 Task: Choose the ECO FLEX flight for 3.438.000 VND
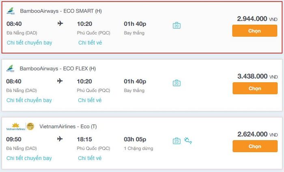(x=254, y=88)
